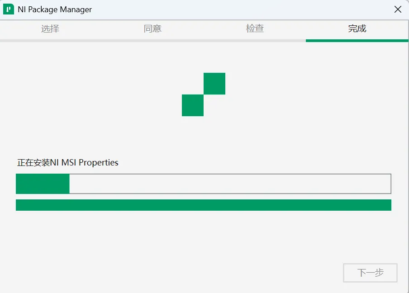Click the gray indicator line under 选择

(51, 41)
